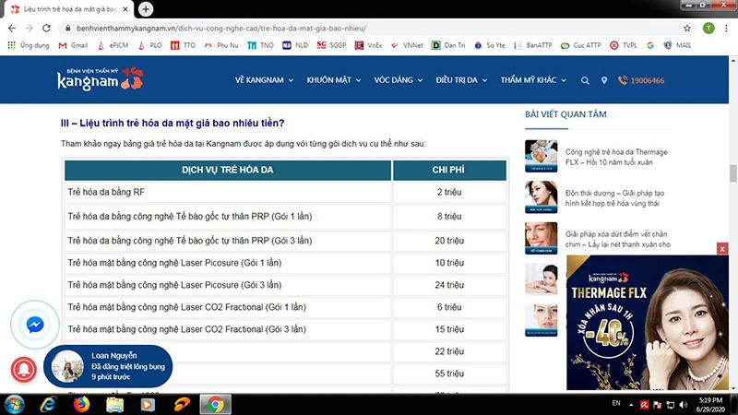Open Firefox from the taskbar

pyautogui.click(x=81, y=404)
